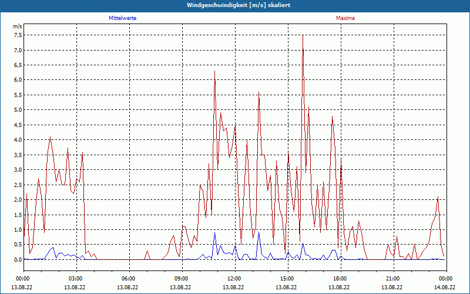Click the red 7,5 m/s peak near 16:00

[x=303, y=35]
